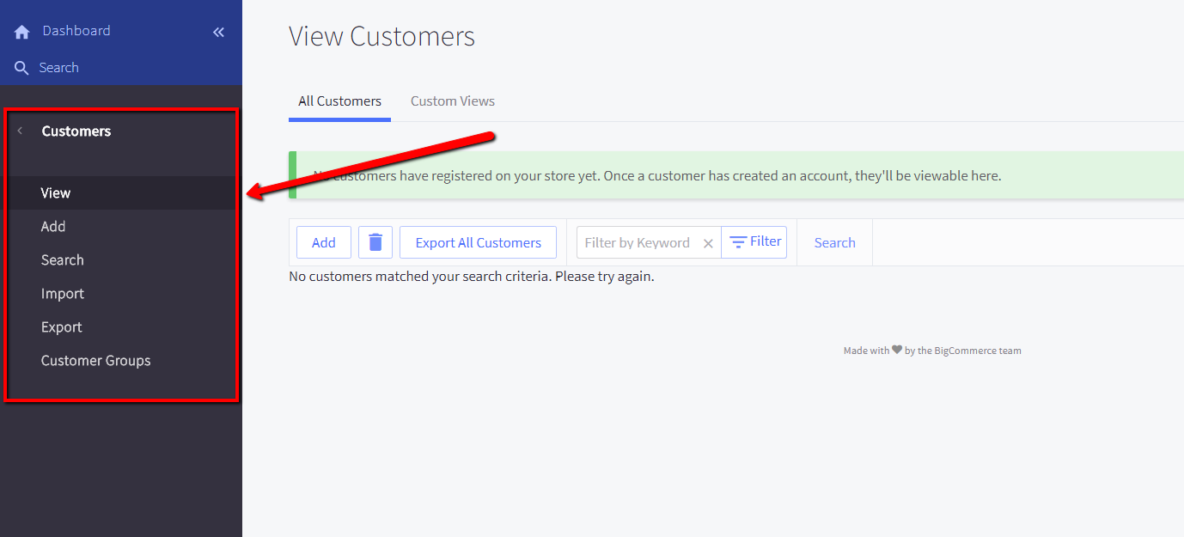The width and height of the screenshot is (1184, 537).
Task: Open search from the magnifier icon
Action: (x=21, y=67)
